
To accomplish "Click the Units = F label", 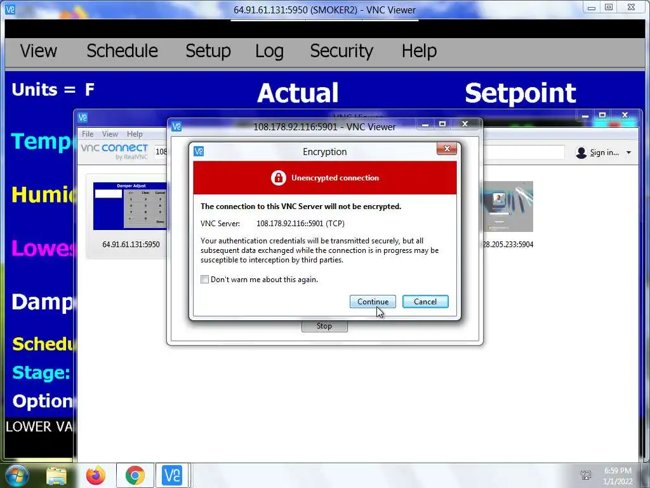I will click(x=53, y=90).
